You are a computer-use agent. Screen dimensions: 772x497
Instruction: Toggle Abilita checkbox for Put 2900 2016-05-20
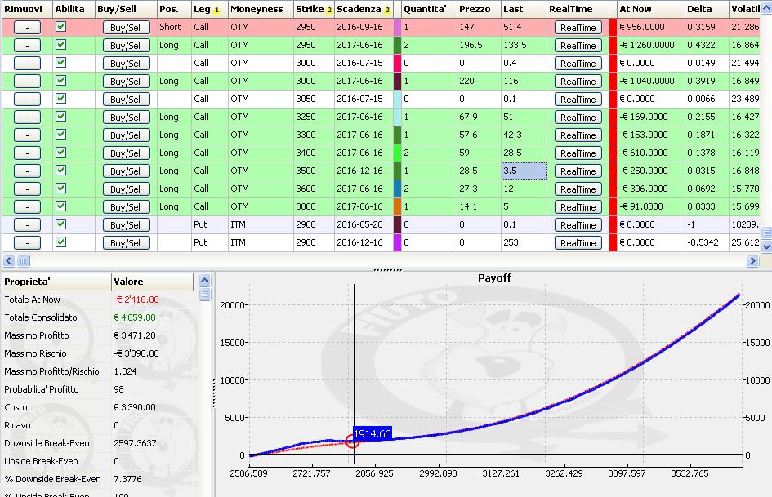tap(60, 224)
